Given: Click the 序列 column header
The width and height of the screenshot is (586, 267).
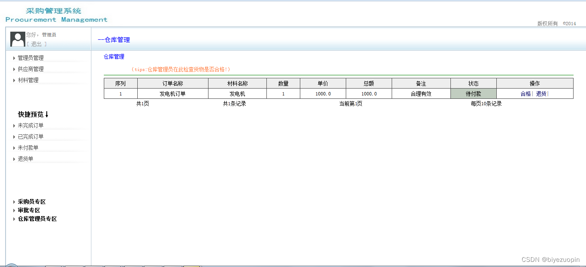Looking at the screenshot, I should 121,83.
